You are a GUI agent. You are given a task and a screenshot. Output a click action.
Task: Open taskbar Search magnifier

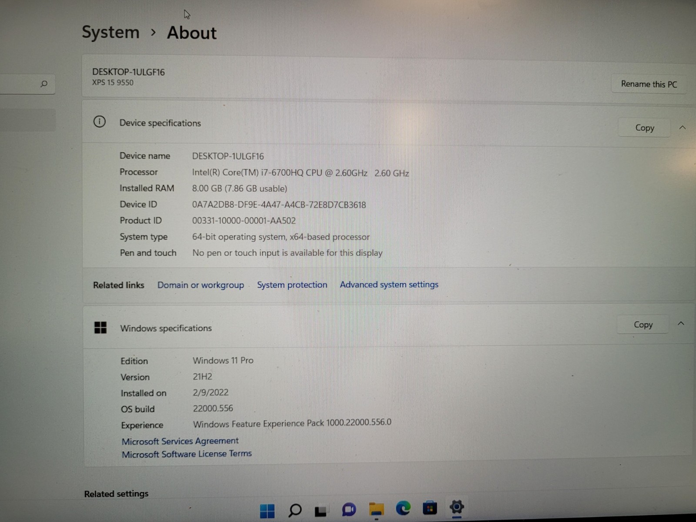294,510
